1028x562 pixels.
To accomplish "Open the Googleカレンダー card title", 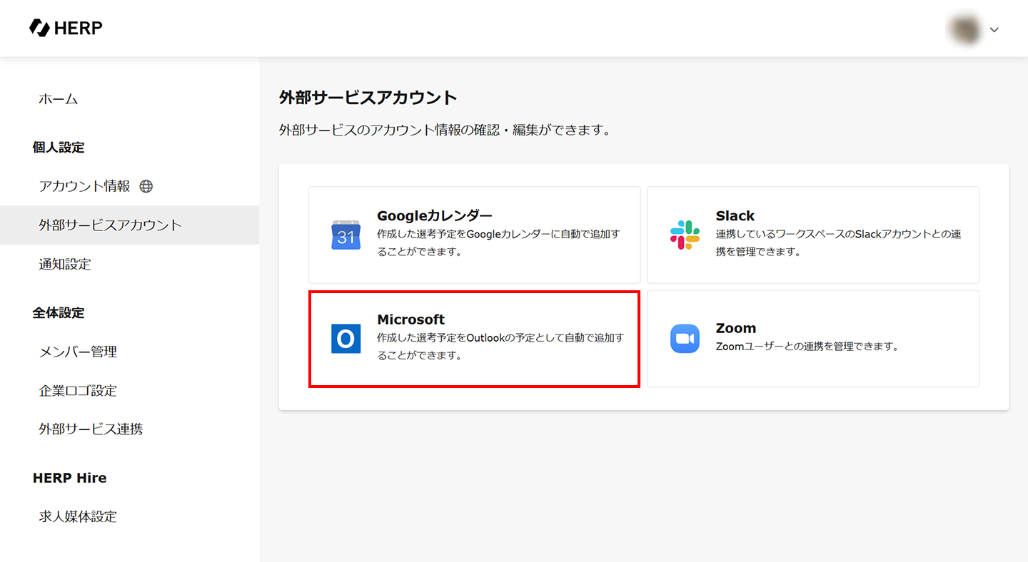I will point(435,215).
